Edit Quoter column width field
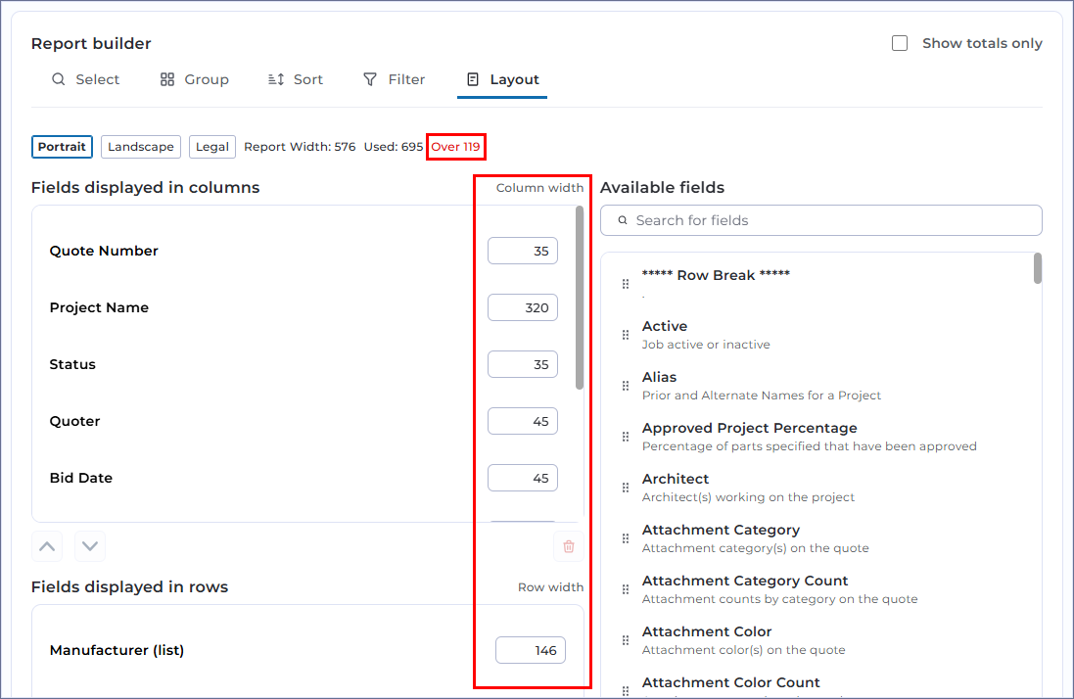The height and width of the screenshot is (699, 1074). pos(523,421)
